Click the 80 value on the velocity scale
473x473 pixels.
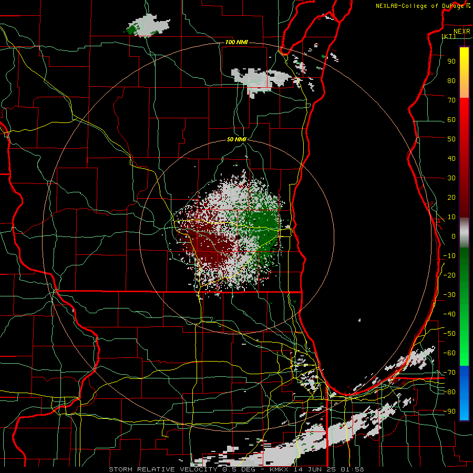451,80
